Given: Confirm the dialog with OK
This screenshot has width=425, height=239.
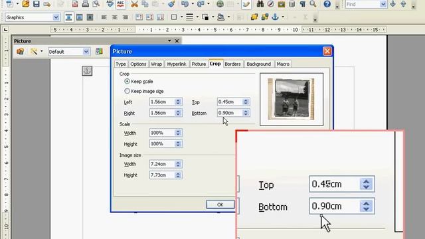Looking at the screenshot, I should tap(220, 204).
